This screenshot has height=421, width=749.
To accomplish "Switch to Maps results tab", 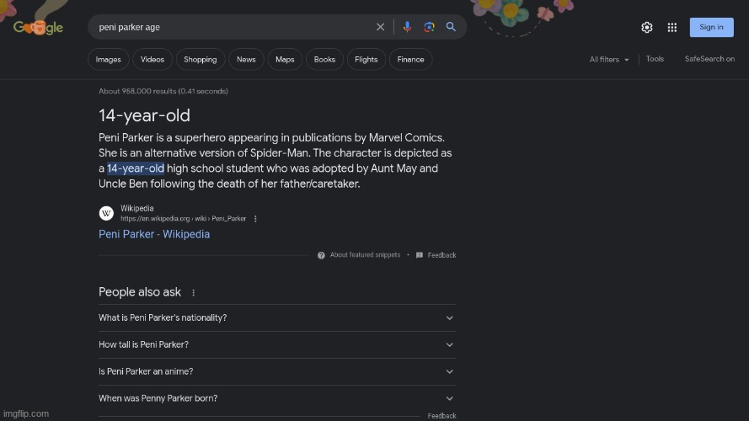I will click(285, 59).
